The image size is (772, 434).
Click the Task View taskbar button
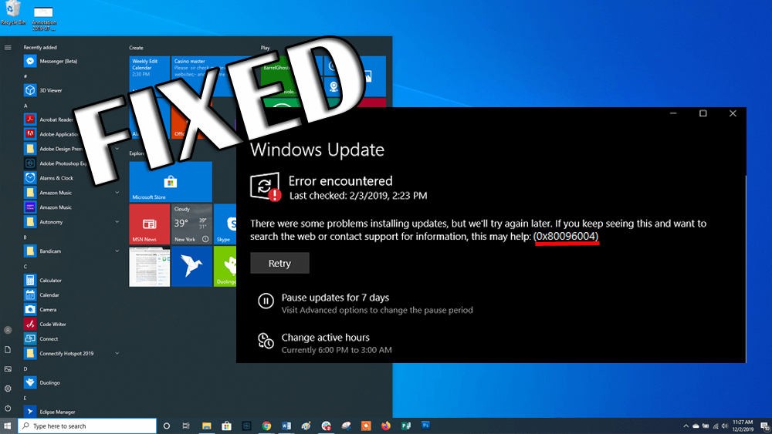[x=186, y=426]
